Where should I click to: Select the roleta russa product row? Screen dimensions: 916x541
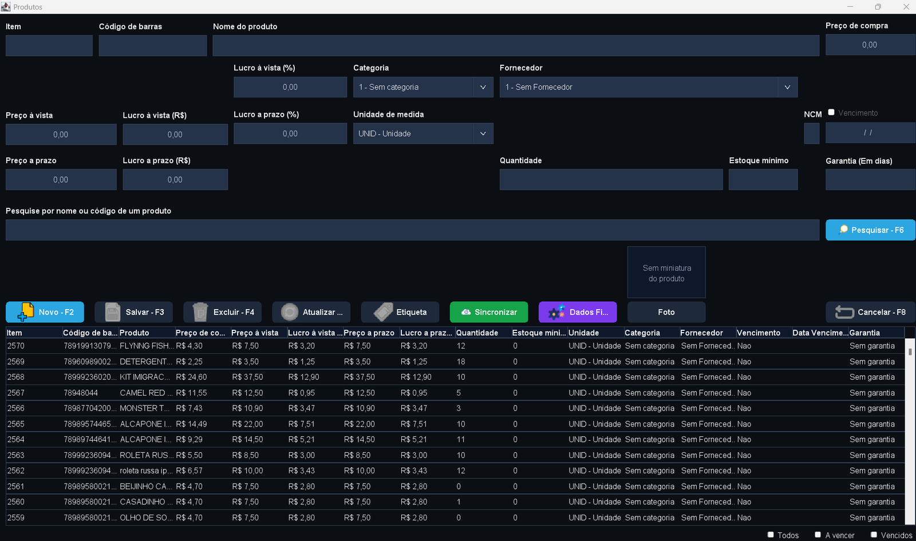pos(455,471)
